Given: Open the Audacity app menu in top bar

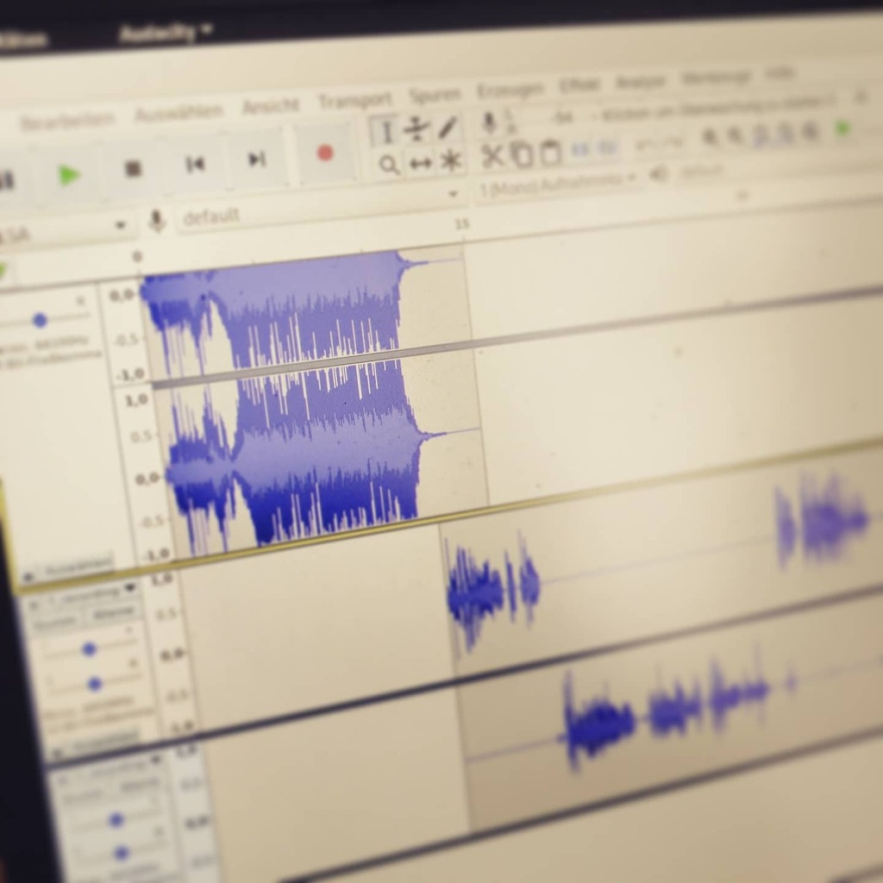Looking at the screenshot, I should [x=166, y=34].
